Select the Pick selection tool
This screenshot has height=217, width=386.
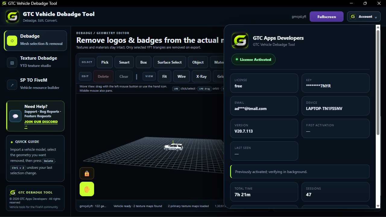105,62
